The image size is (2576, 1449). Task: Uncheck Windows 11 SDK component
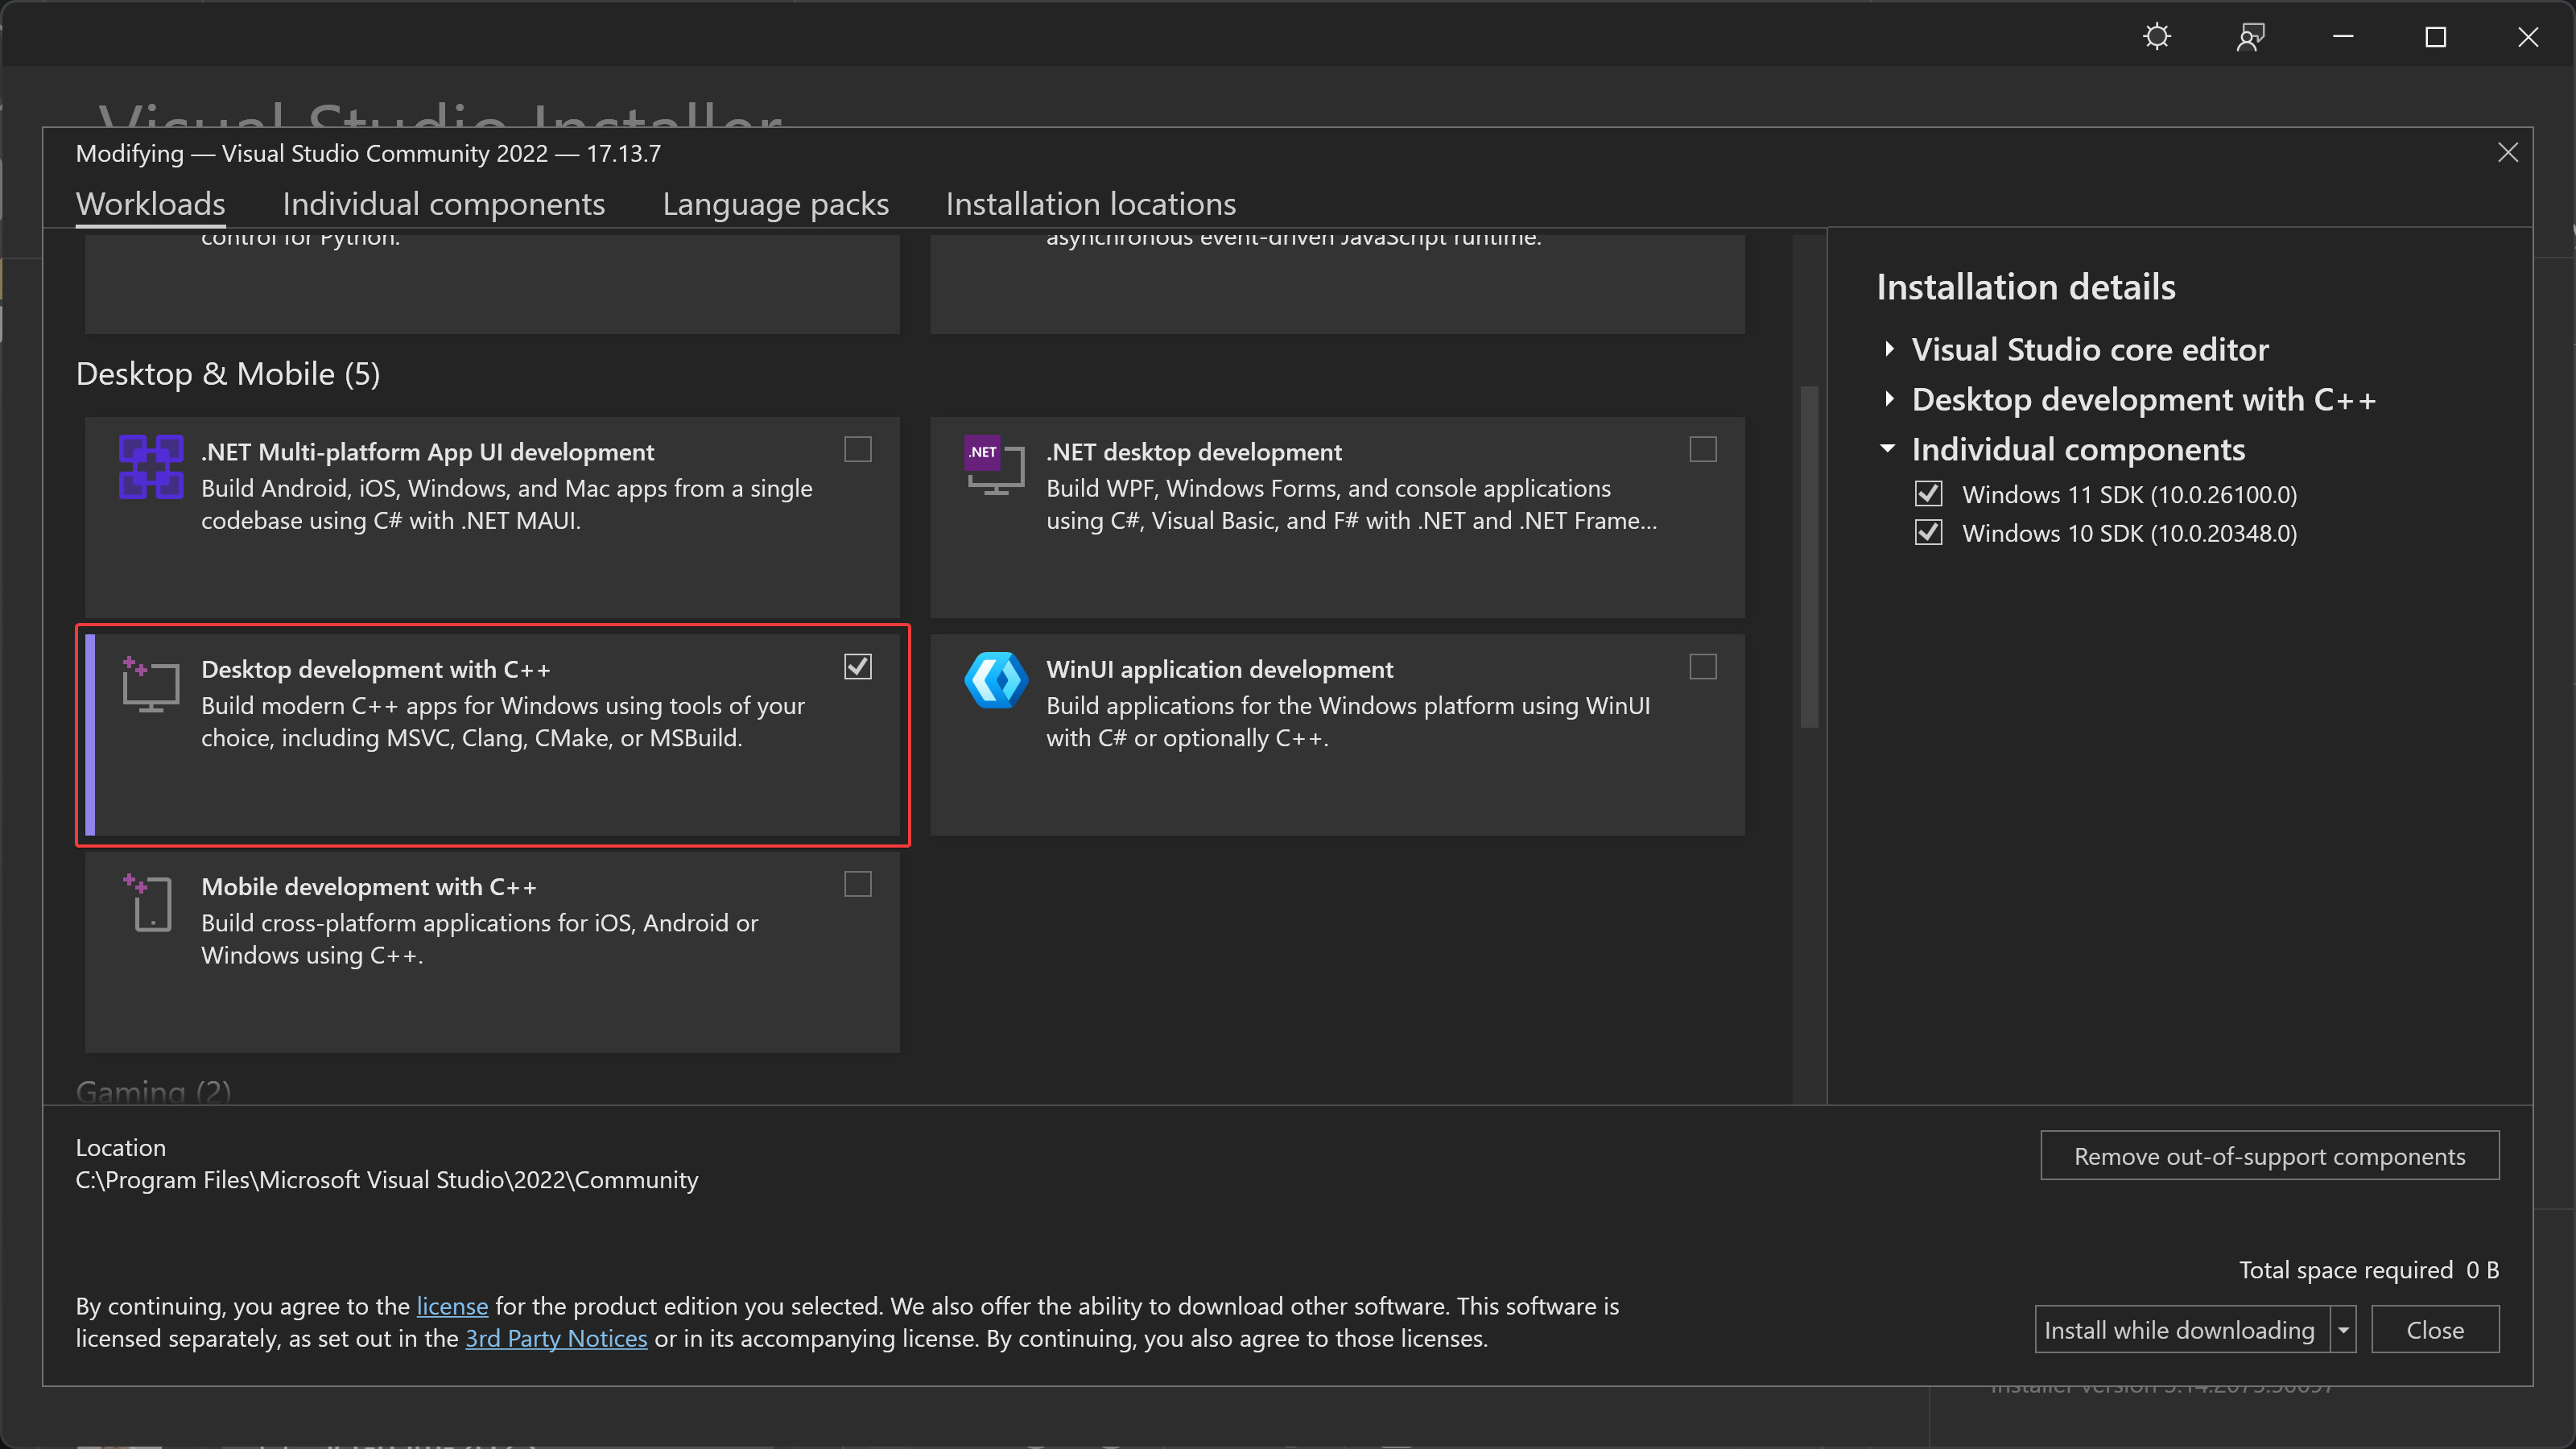coord(1929,494)
